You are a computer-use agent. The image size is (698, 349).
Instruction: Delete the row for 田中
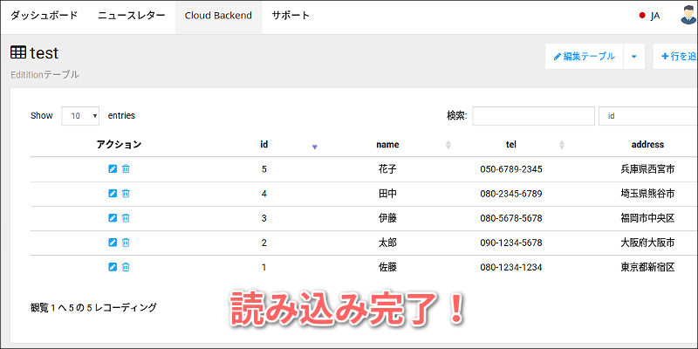[126, 193]
